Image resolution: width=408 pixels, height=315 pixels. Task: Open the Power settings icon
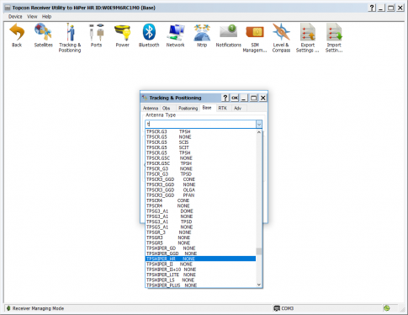click(x=123, y=33)
